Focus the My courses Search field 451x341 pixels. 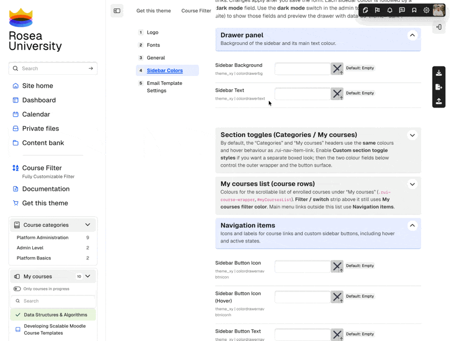click(53, 301)
